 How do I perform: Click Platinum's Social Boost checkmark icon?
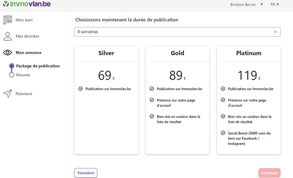(x=223, y=133)
